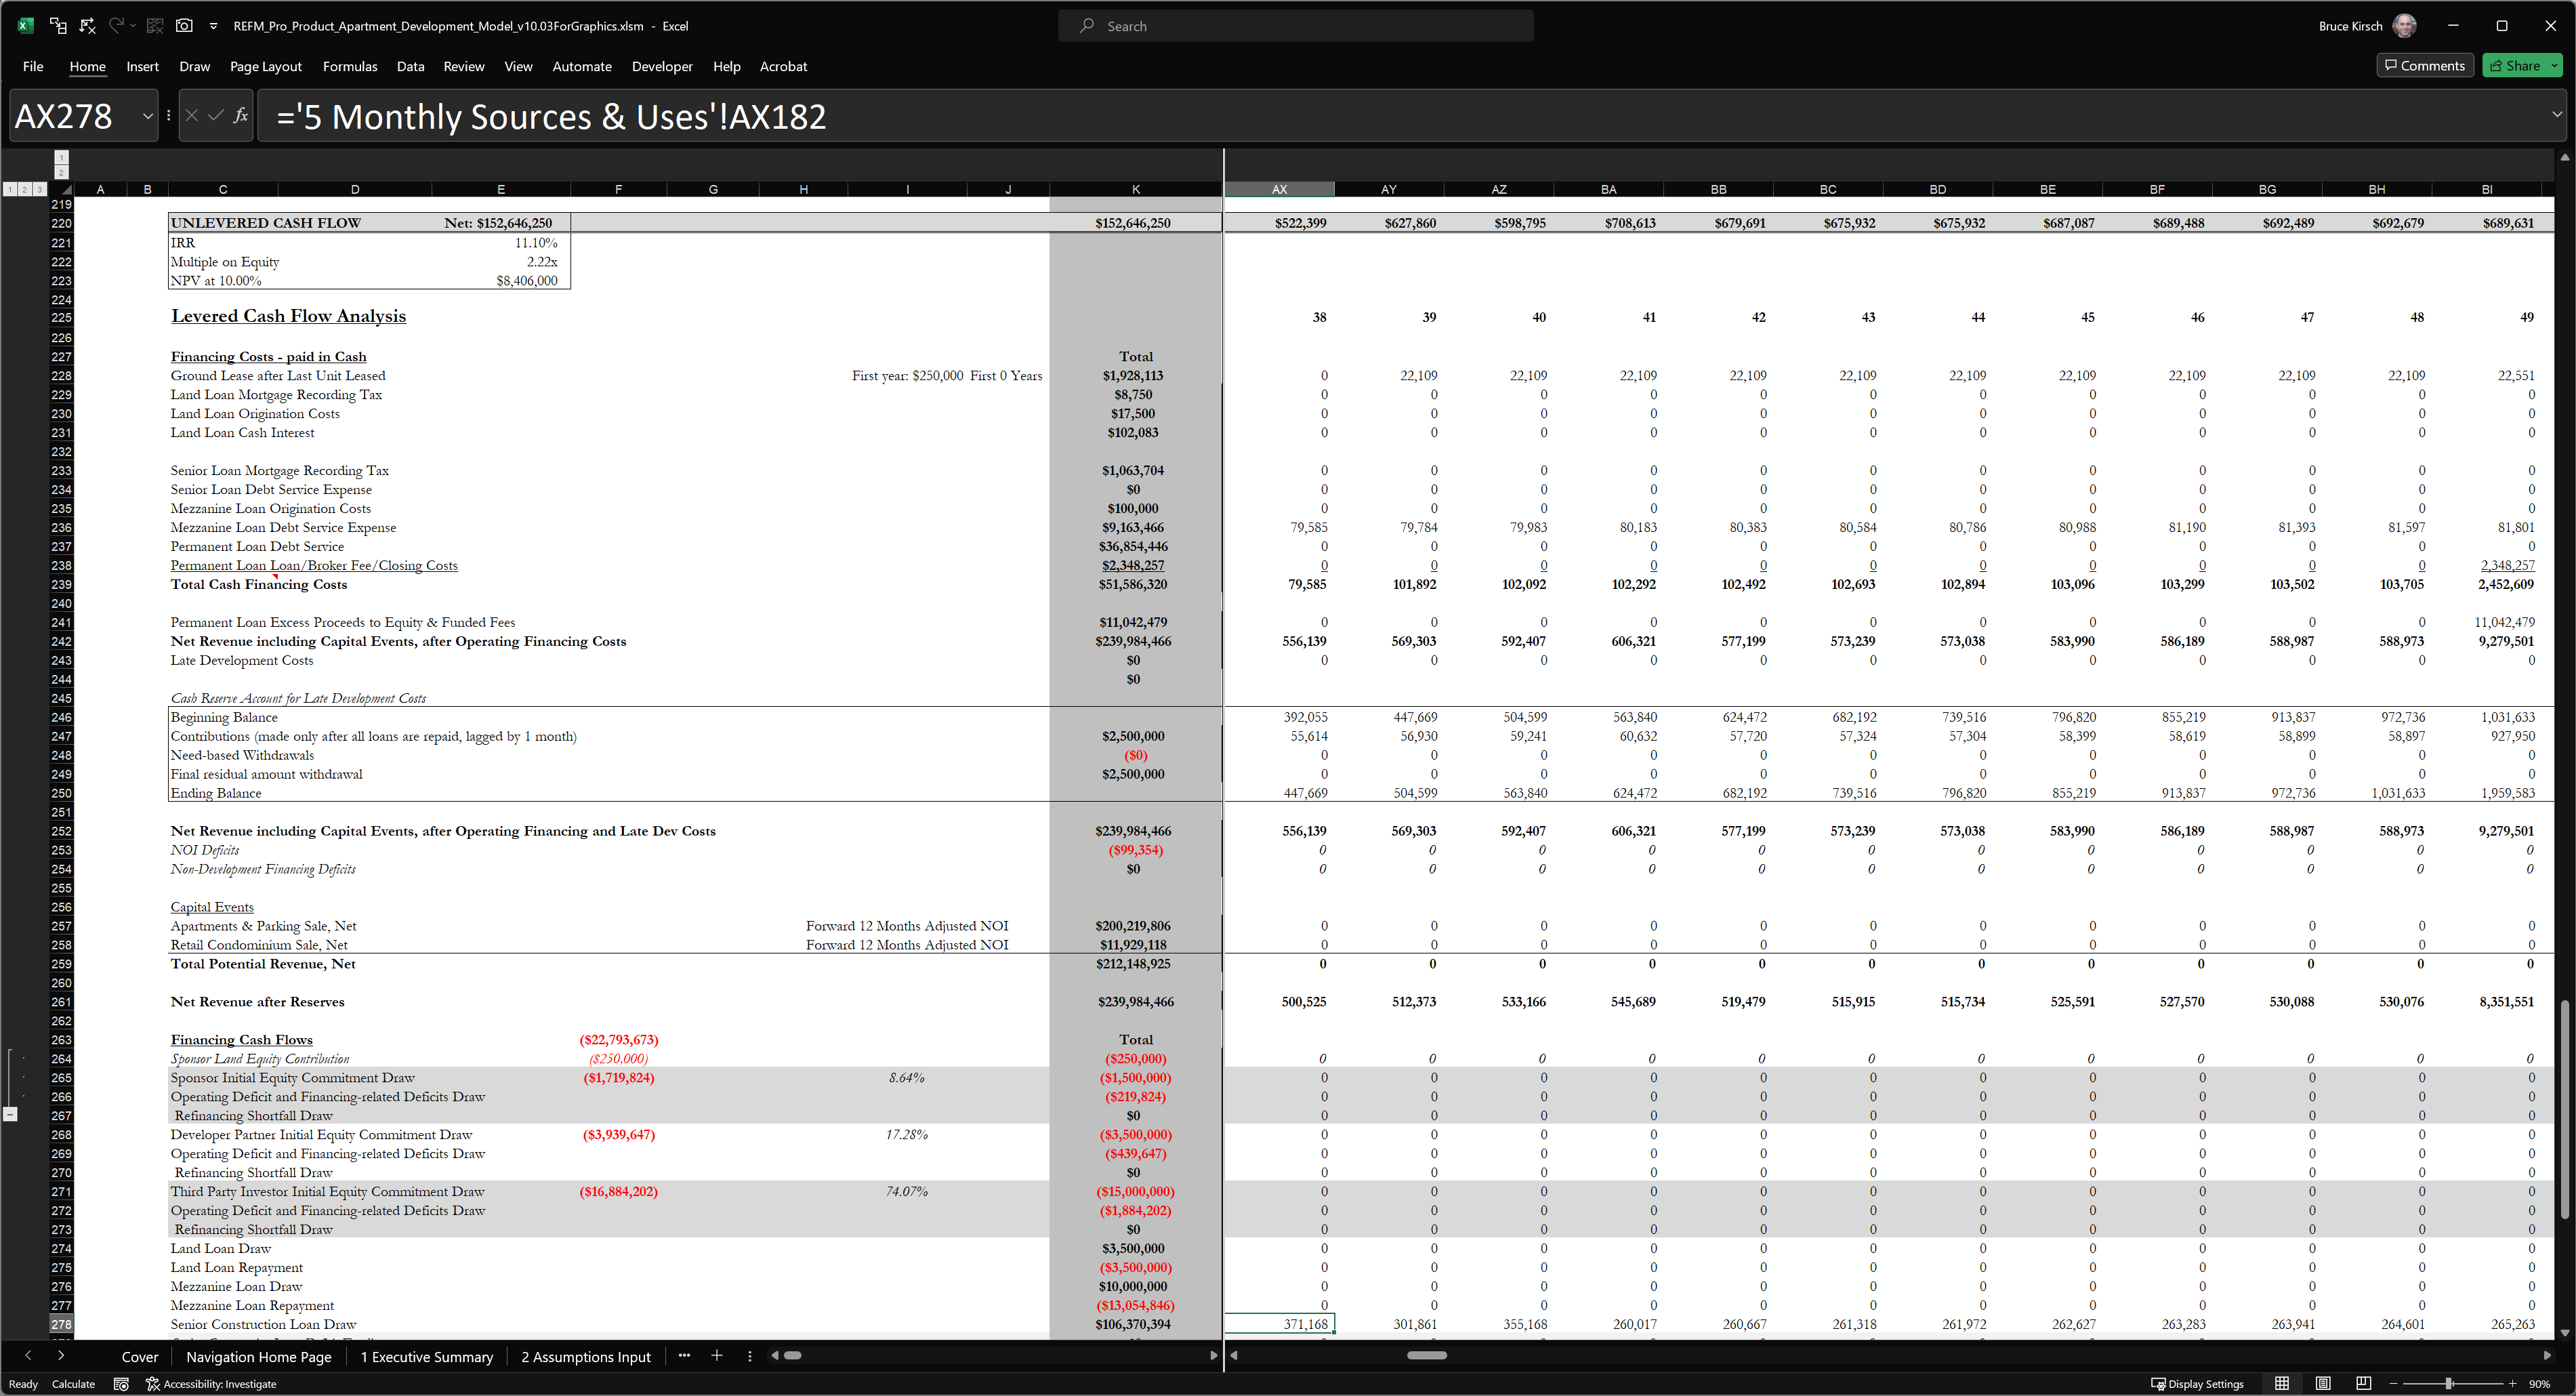The height and width of the screenshot is (1396, 2576).
Task: Click column outline level 1 button
Action: coord(62,158)
